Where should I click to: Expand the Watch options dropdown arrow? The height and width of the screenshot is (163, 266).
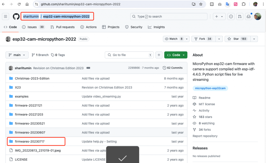point(187,39)
